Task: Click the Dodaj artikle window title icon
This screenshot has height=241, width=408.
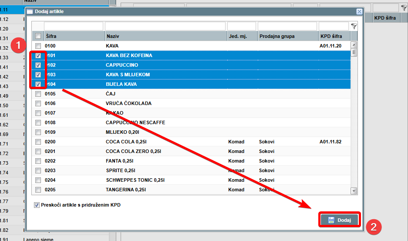Action: [x=30, y=12]
